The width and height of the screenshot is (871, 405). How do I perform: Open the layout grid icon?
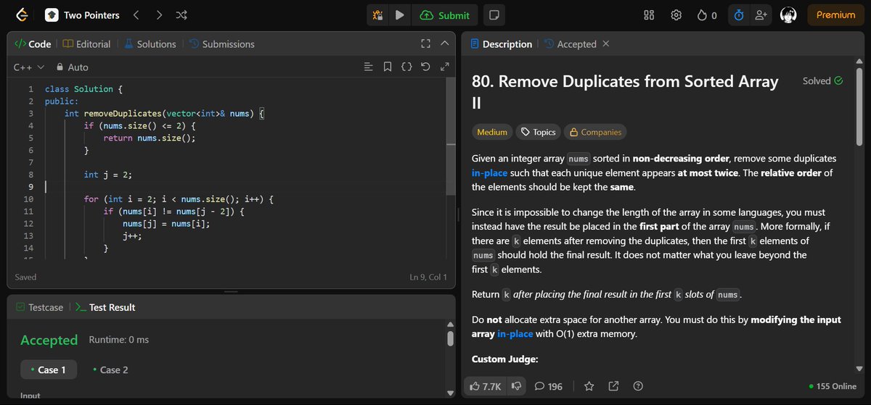(x=650, y=15)
